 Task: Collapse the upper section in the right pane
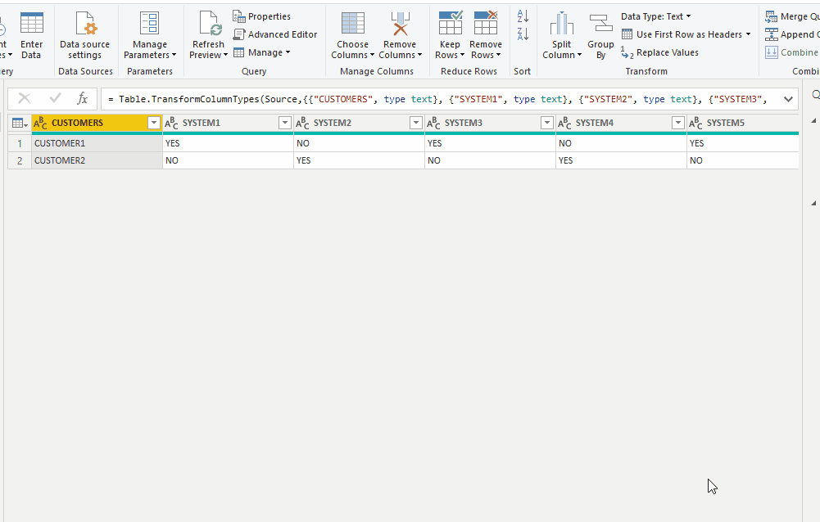tap(813, 121)
